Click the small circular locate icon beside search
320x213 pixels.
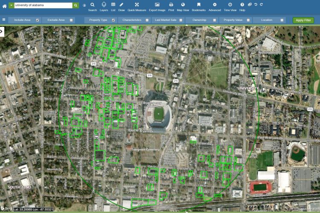(x=84, y=6)
